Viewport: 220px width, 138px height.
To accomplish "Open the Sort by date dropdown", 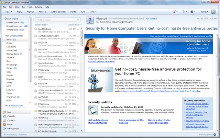I will (x=41, y=25).
